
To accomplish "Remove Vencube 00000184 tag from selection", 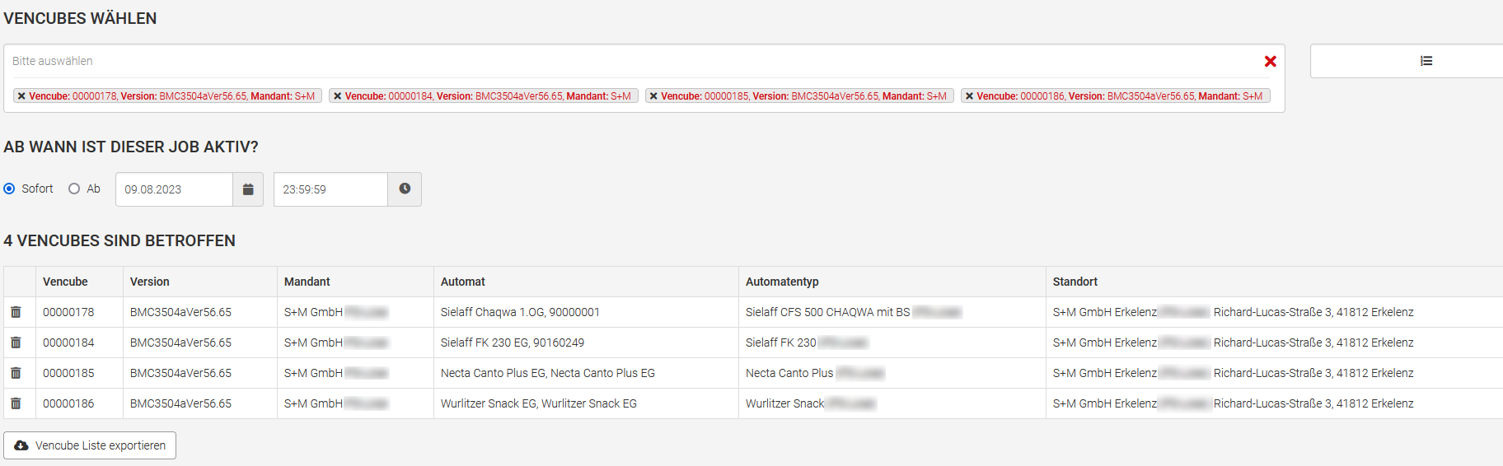I will (338, 96).
